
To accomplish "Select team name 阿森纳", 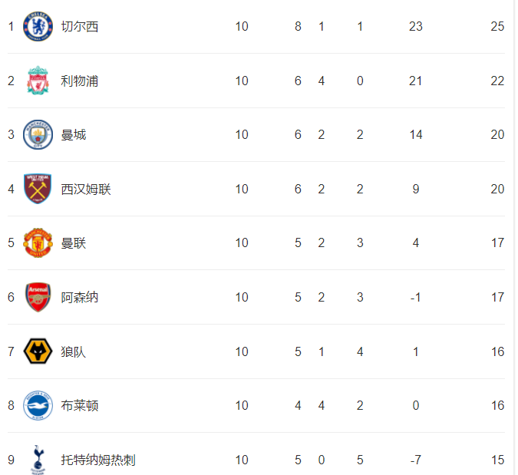I will click(80, 297).
